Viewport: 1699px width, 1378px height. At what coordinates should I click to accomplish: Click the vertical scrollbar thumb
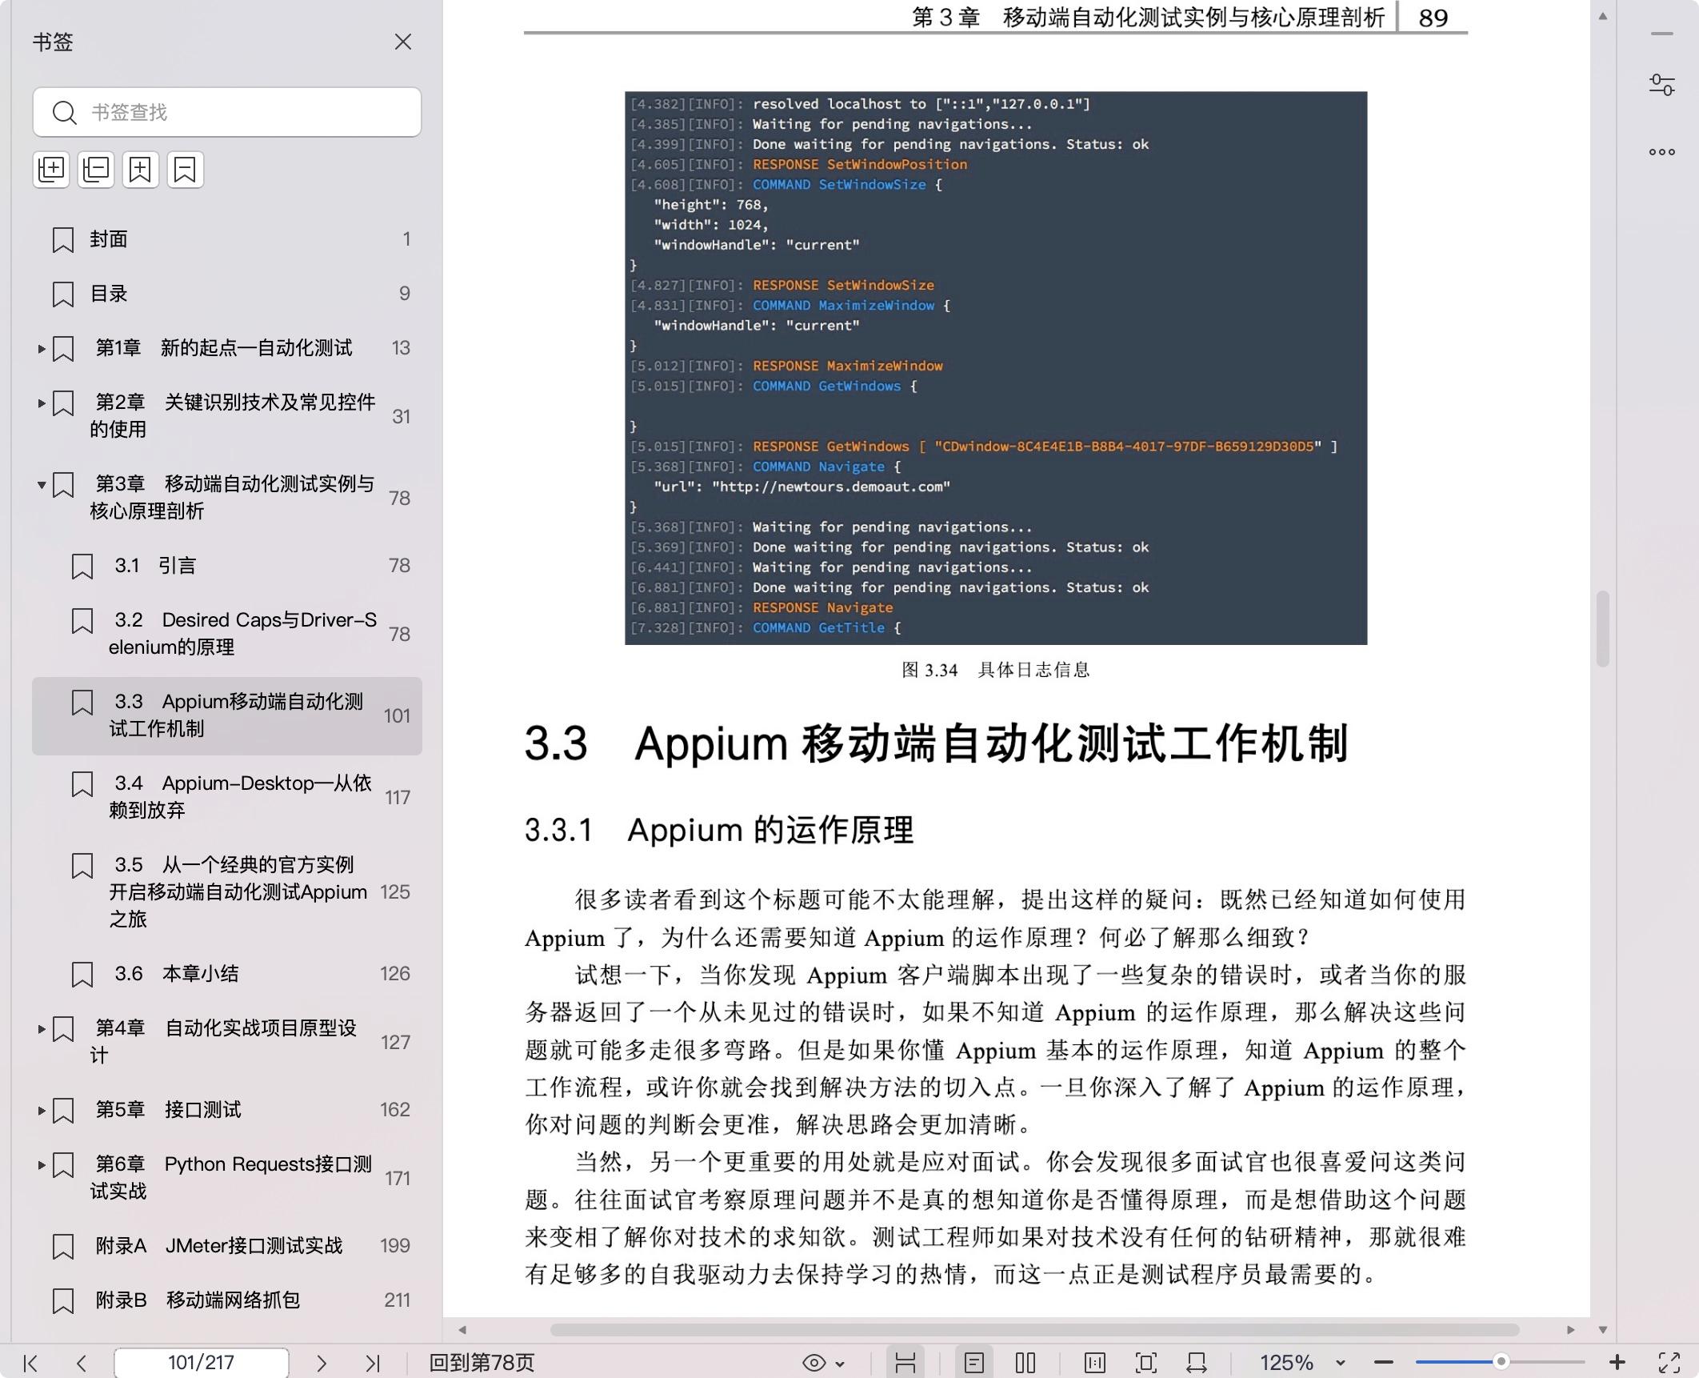tap(1603, 629)
